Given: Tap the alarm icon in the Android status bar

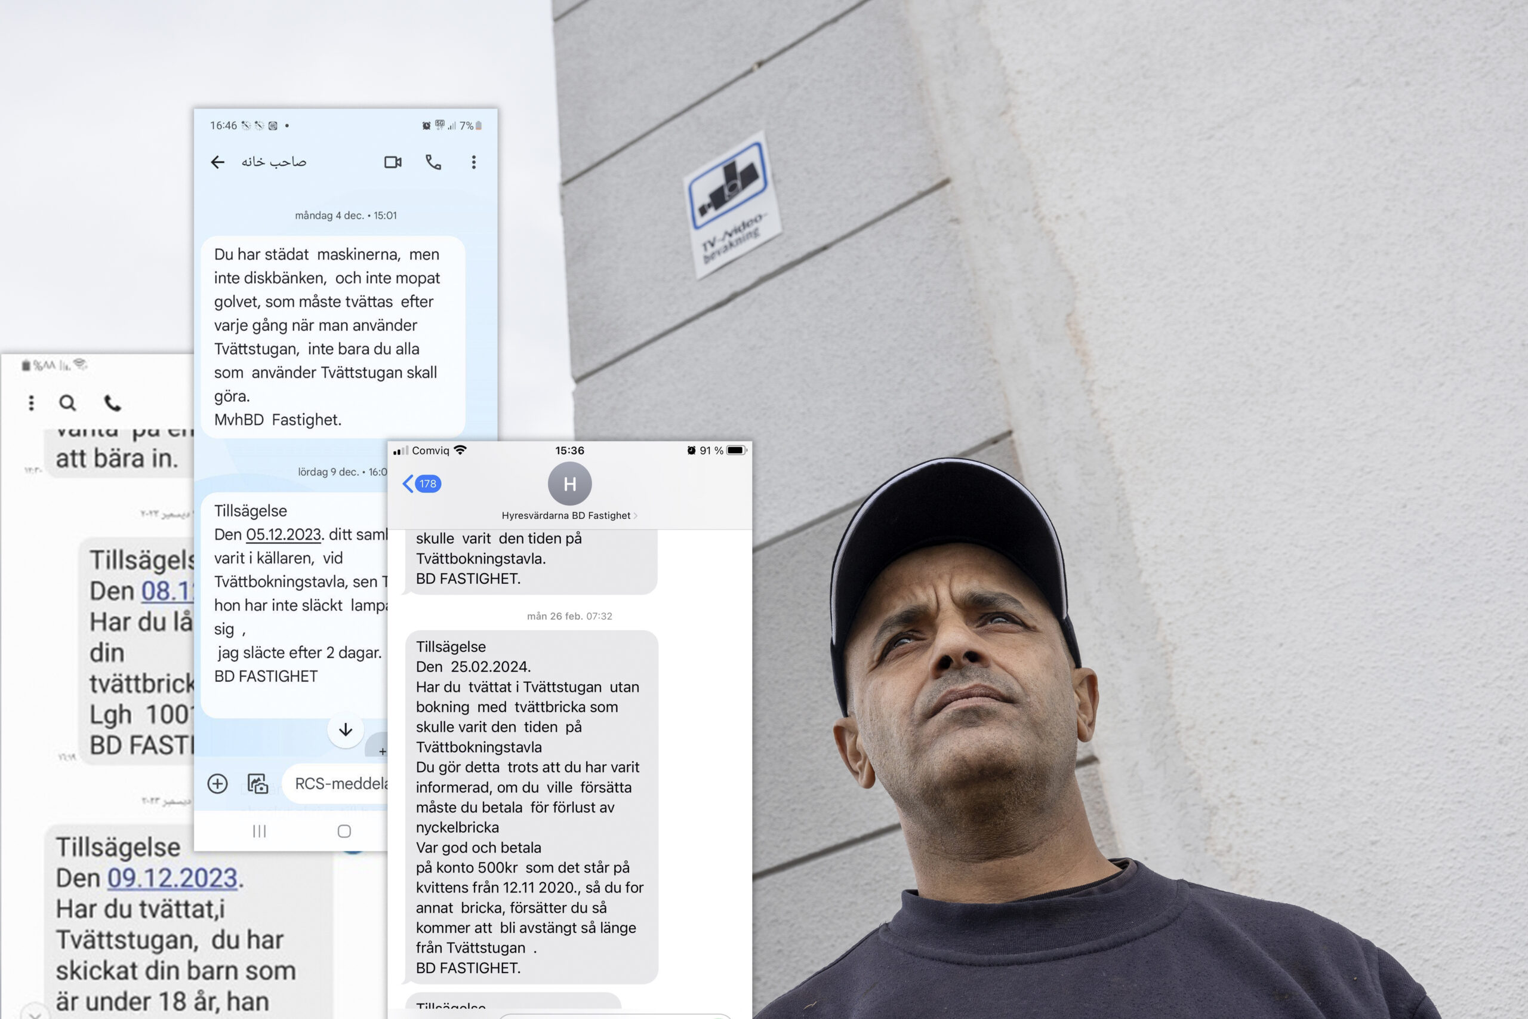Looking at the screenshot, I should [x=426, y=125].
